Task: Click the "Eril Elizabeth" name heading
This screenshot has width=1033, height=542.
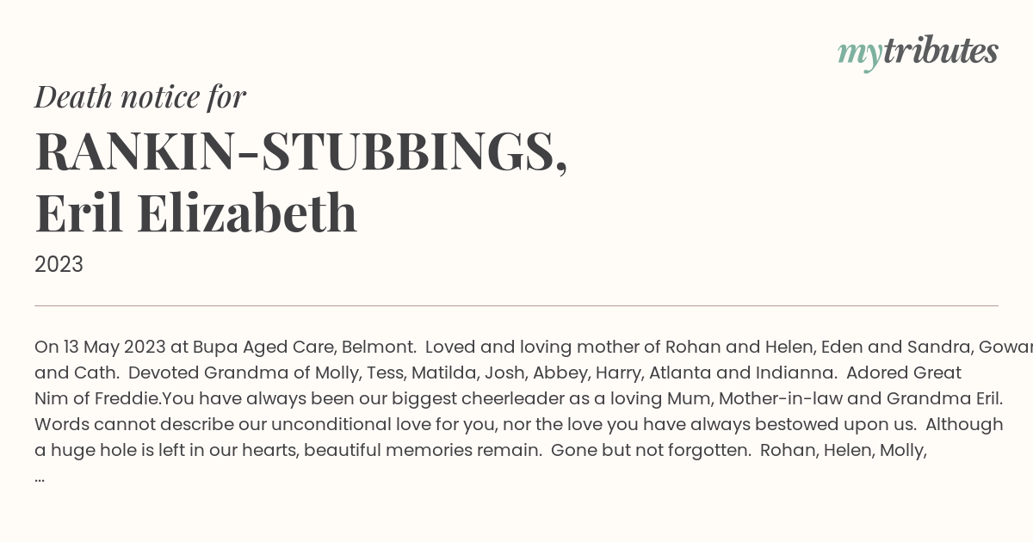Action: coord(196,212)
